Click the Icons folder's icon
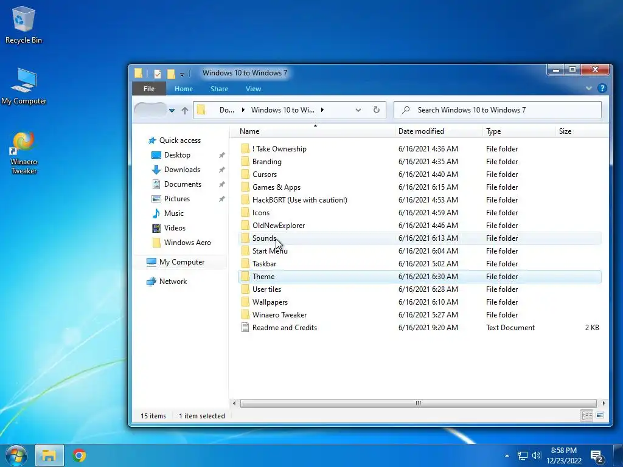Viewport: 623px width, 467px height. point(245,212)
